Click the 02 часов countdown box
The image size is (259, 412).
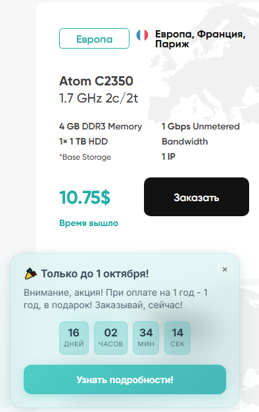[x=110, y=338]
